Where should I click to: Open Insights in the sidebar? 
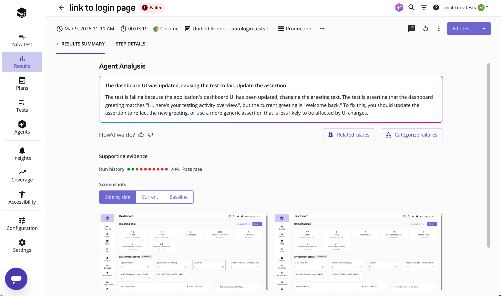pos(22,154)
